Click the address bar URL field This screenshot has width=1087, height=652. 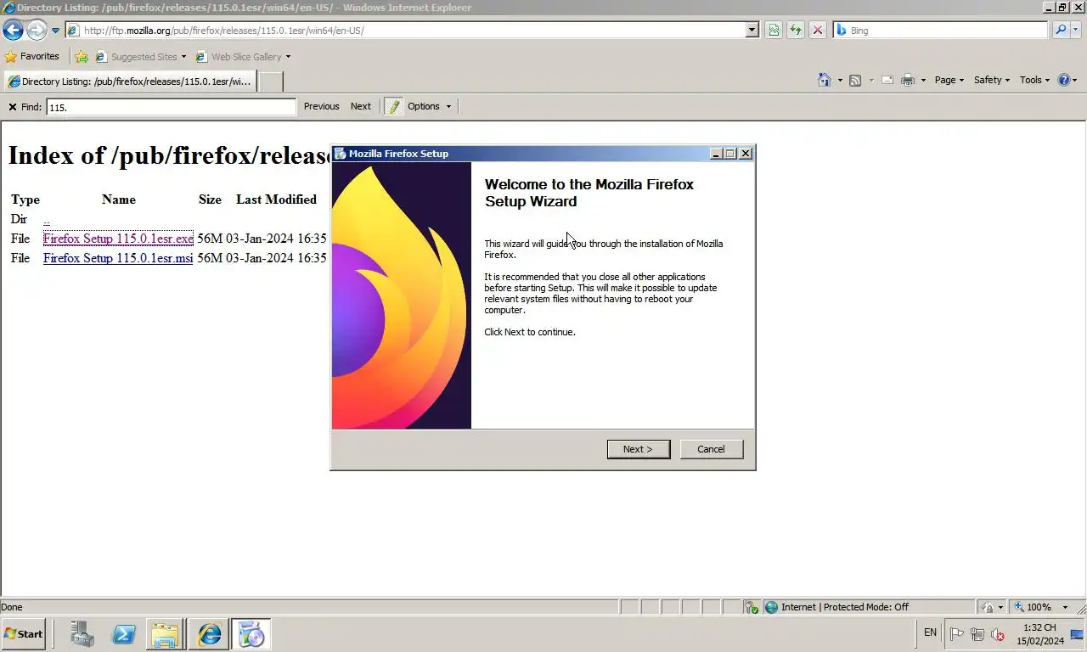[x=413, y=30]
